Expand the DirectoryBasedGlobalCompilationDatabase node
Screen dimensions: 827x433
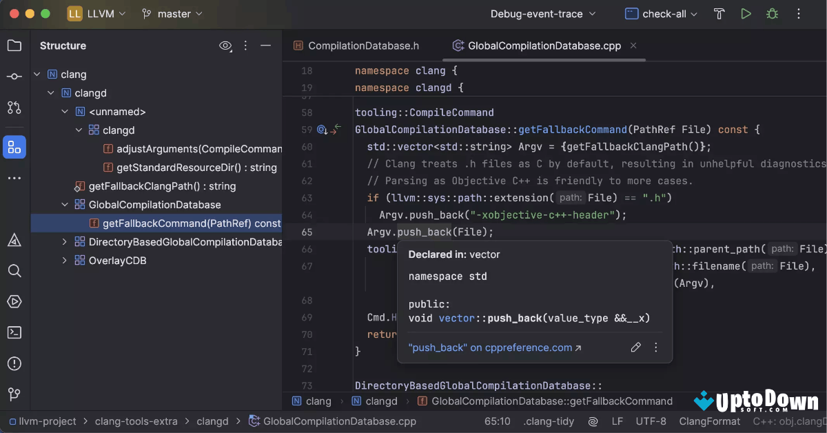point(63,241)
